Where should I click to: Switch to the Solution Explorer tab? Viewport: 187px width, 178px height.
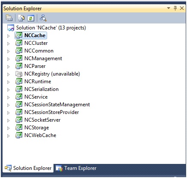pyautogui.click(x=28, y=168)
